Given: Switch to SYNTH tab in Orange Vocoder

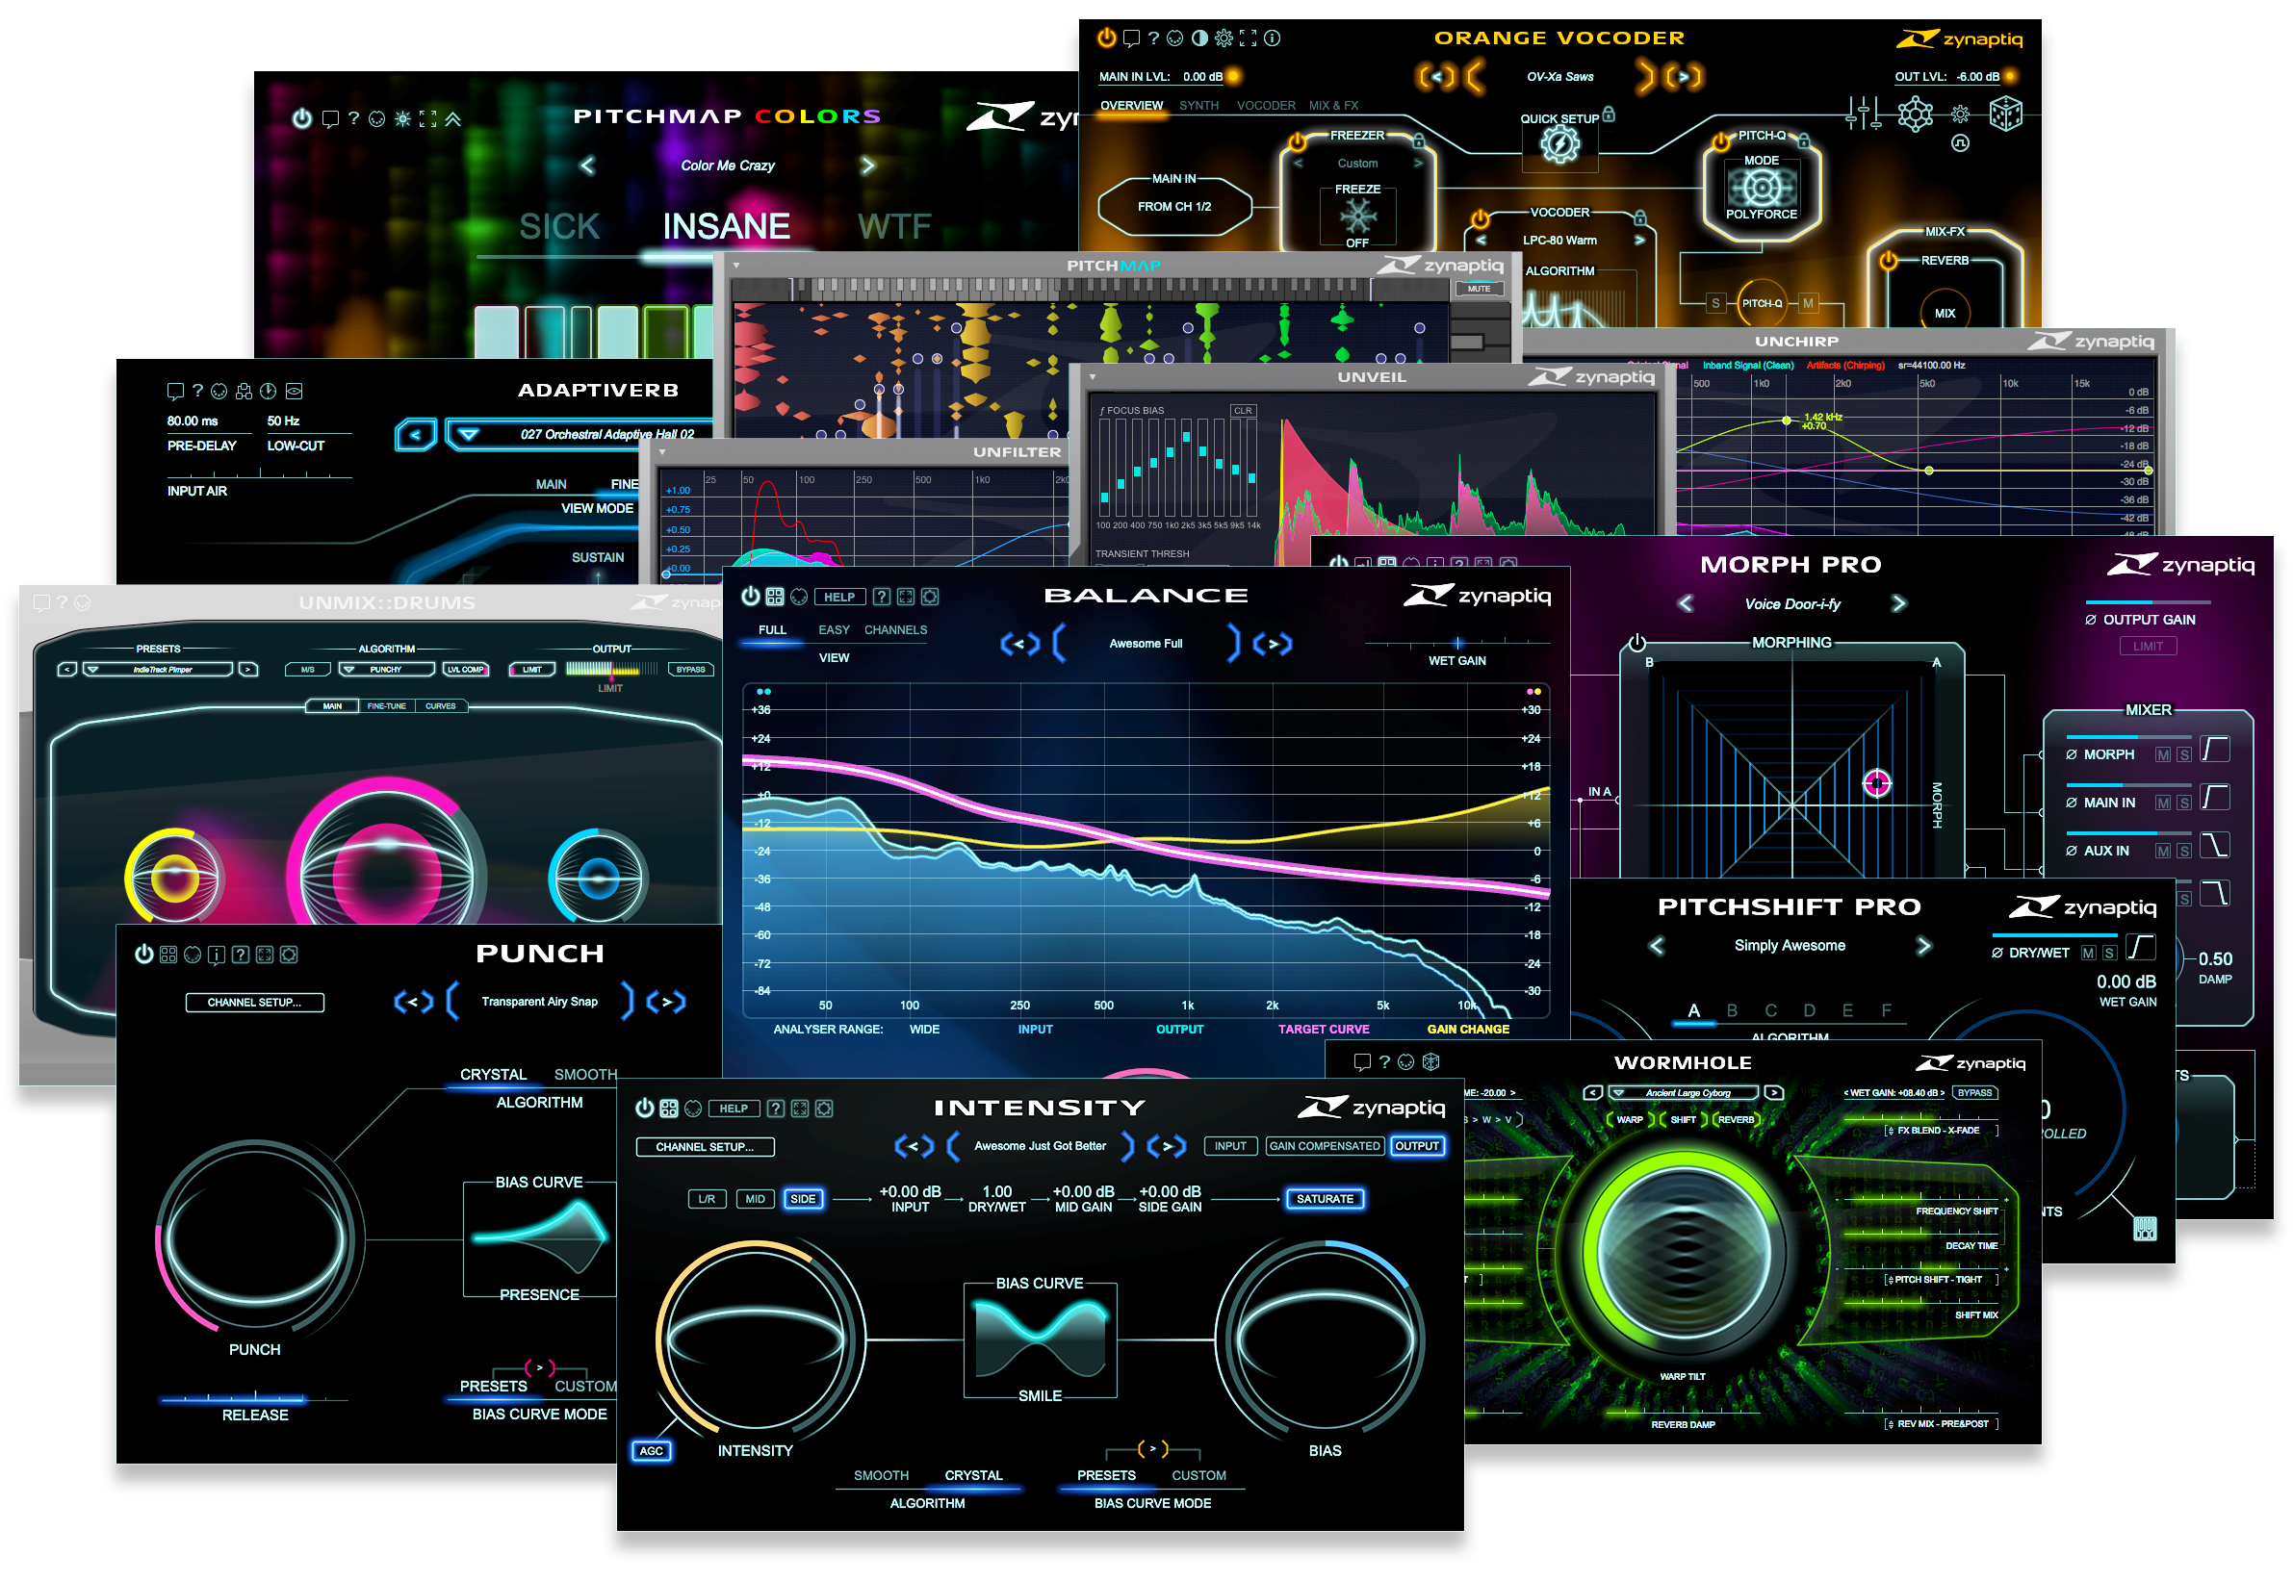Looking at the screenshot, I should coord(1198,105).
